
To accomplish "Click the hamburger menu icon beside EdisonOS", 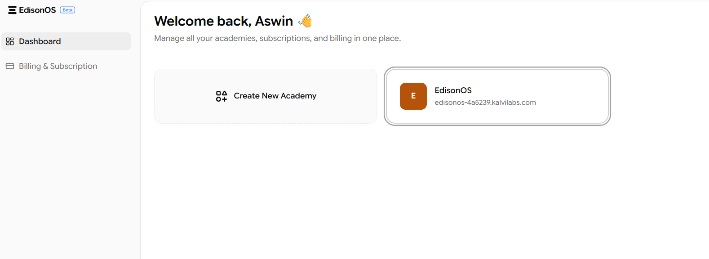I will (12, 10).
